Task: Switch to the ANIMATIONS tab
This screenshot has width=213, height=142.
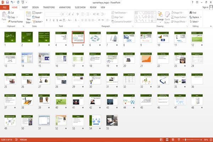Action: (x=65, y=7)
